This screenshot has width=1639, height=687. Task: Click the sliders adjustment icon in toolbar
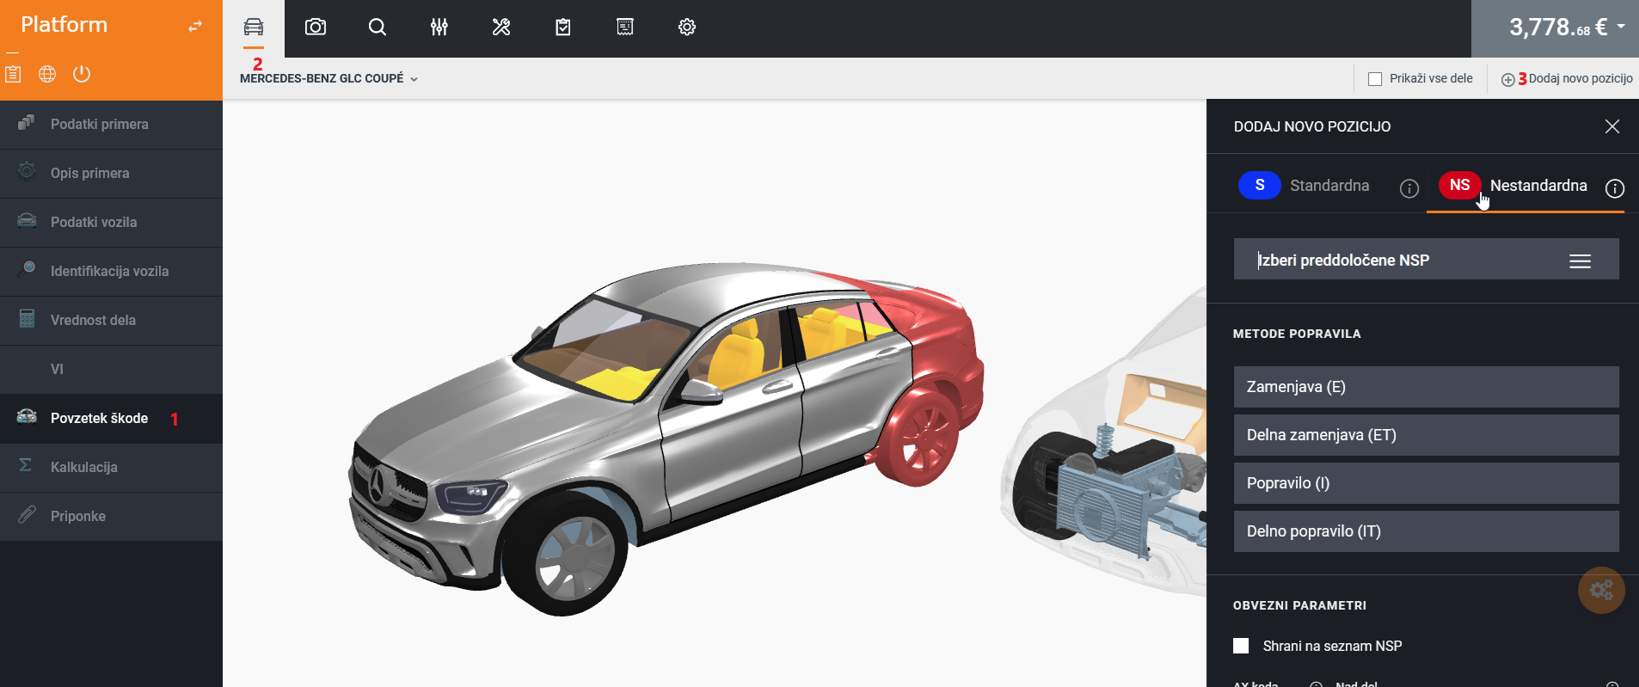pos(439,27)
